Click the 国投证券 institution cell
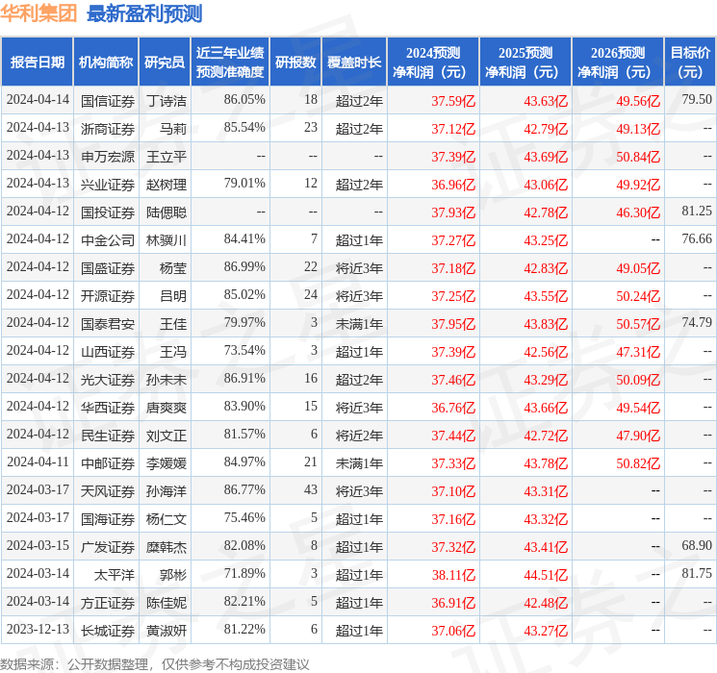Viewport: 717px width, 673px height. 108,212
